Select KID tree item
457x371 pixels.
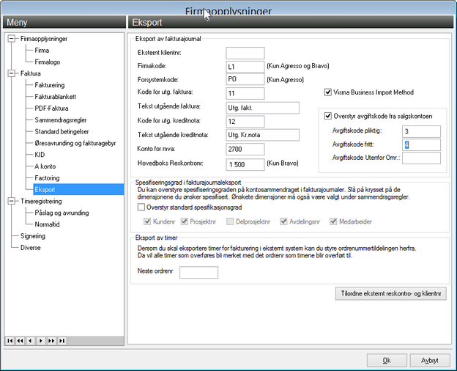click(x=40, y=155)
